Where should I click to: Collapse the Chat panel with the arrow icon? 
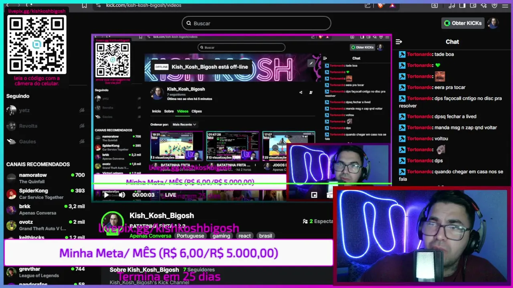click(x=399, y=42)
